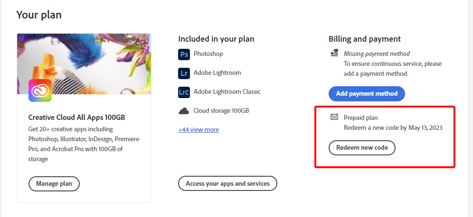Screen dimensions: 473x217
Task: Click the Redeem new code button
Action: [x=362, y=147]
